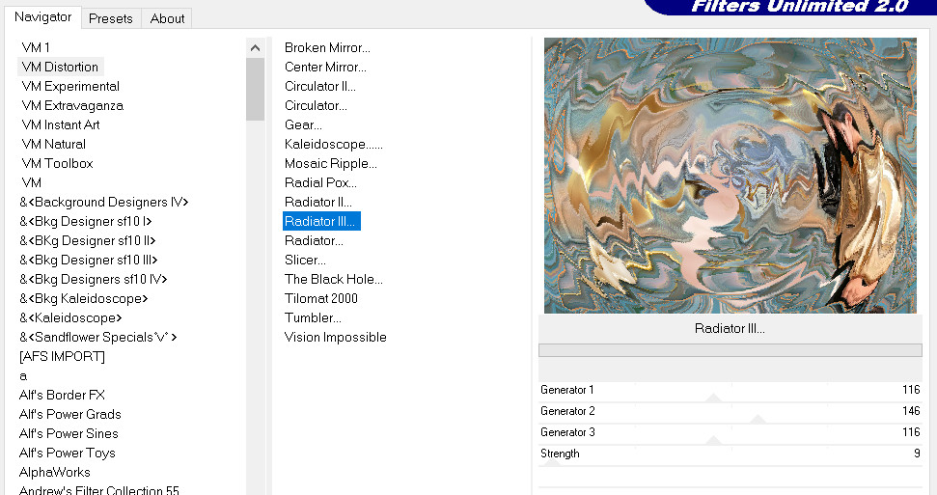Select Vision Impossible filter
Screen dimensions: 937x495
click(x=335, y=337)
